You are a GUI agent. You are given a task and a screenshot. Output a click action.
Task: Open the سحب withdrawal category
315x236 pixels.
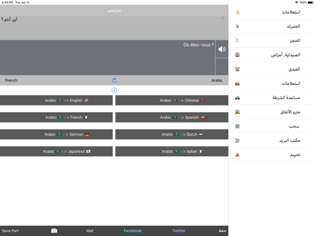pos(269,126)
